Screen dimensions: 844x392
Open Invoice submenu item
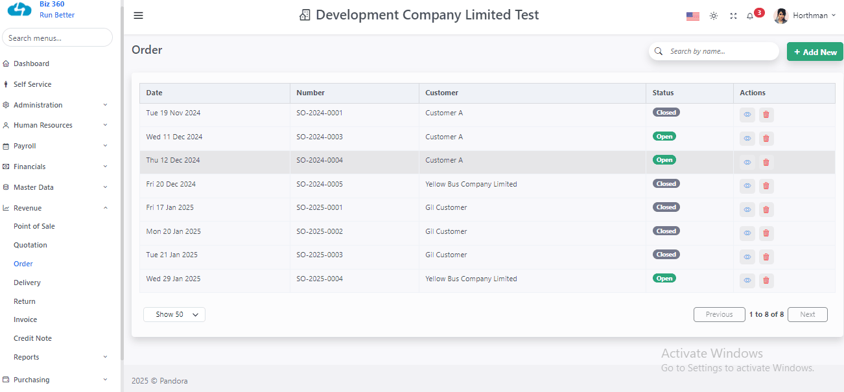pyautogui.click(x=25, y=319)
